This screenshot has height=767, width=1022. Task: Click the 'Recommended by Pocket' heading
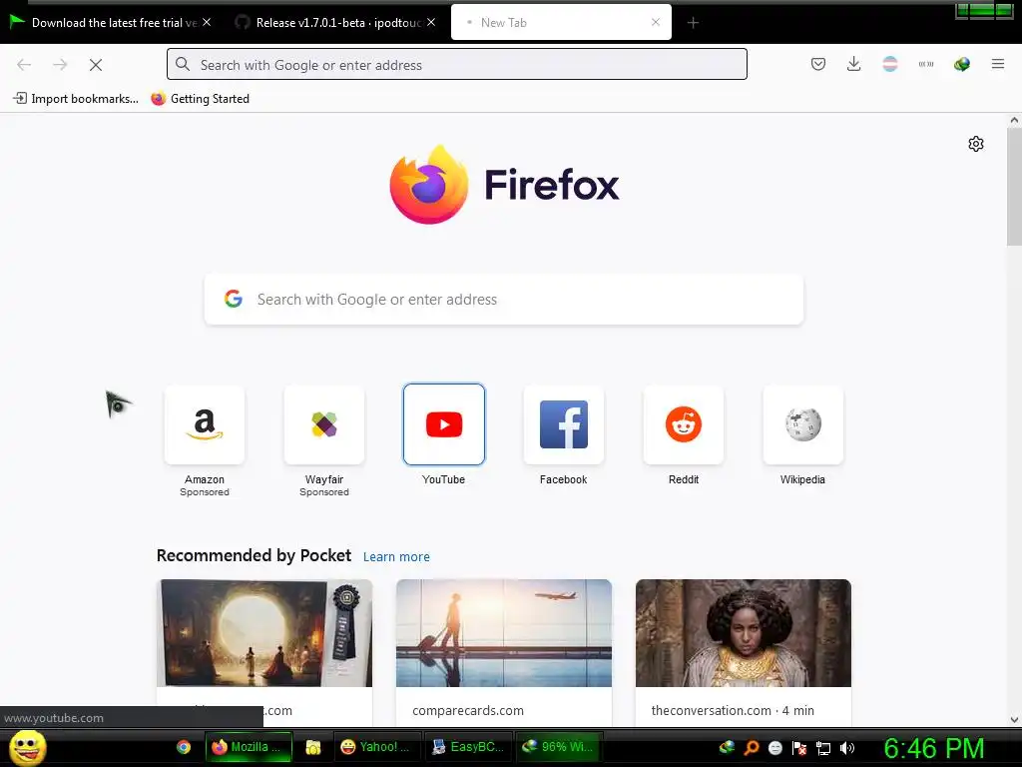[254, 555]
